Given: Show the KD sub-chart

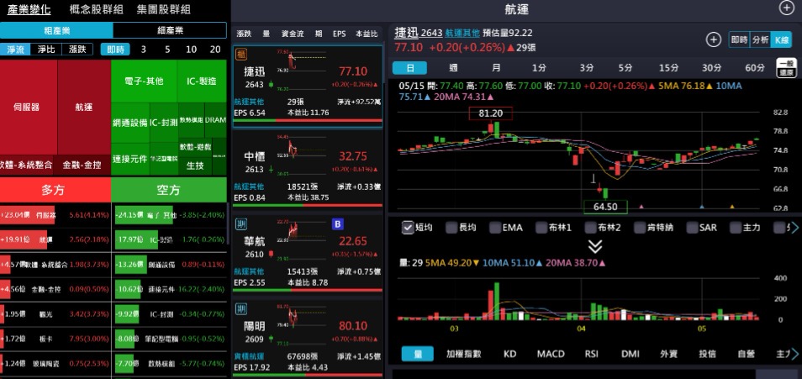Looking at the screenshot, I should pos(509,354).
